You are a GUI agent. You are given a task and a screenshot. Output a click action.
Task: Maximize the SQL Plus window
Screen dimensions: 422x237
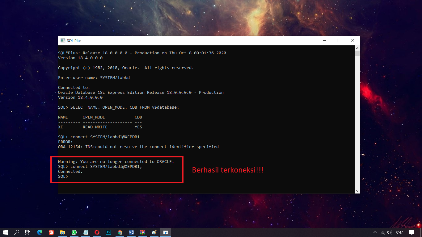click(339, 40)
